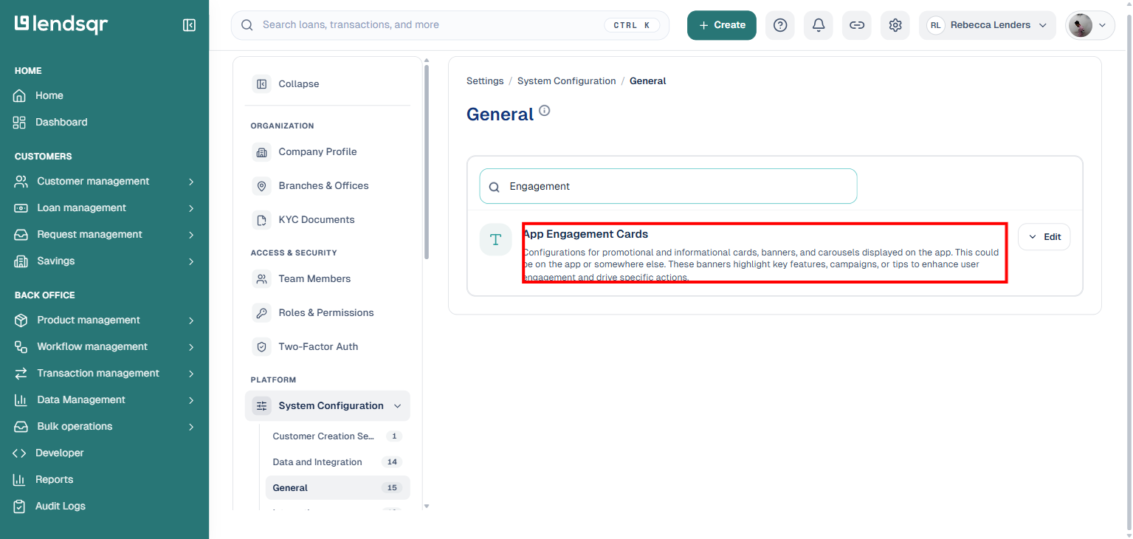The image size is (1133, 539).
Task: Select General configuration item
Action: (337, 488)
